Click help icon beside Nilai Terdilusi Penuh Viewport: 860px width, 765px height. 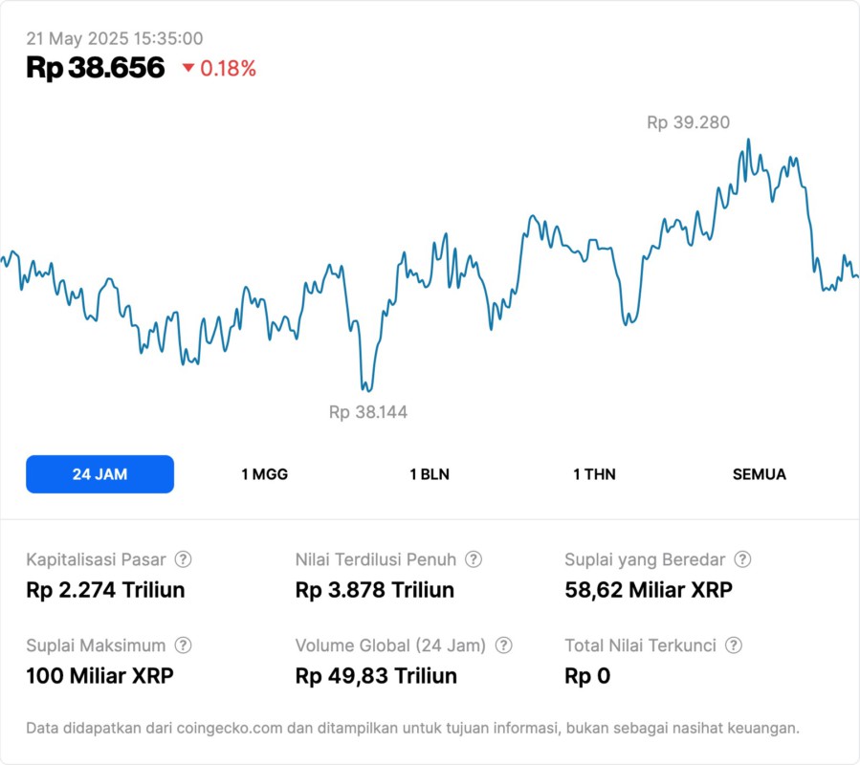[474, 559]
